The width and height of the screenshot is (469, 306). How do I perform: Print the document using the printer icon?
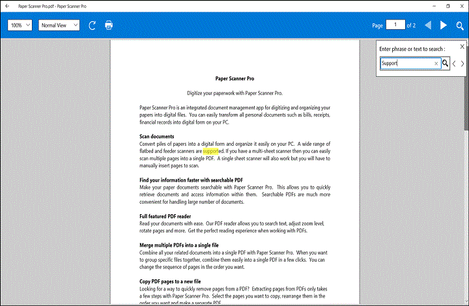tap(109, 25)
